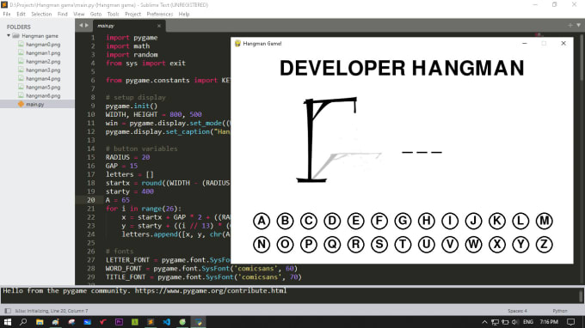
Task: Open taskbar search
Action: click(x=23, y=322)
